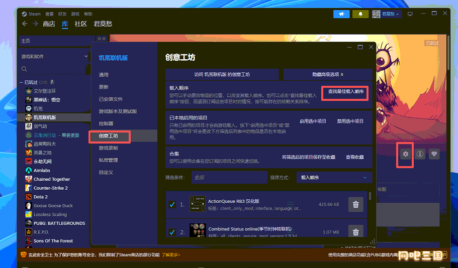Open the 帮助 menu
The image size is (458, 268).
(88, 14)
